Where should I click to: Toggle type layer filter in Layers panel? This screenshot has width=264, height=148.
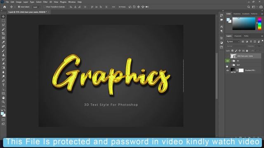251,42
